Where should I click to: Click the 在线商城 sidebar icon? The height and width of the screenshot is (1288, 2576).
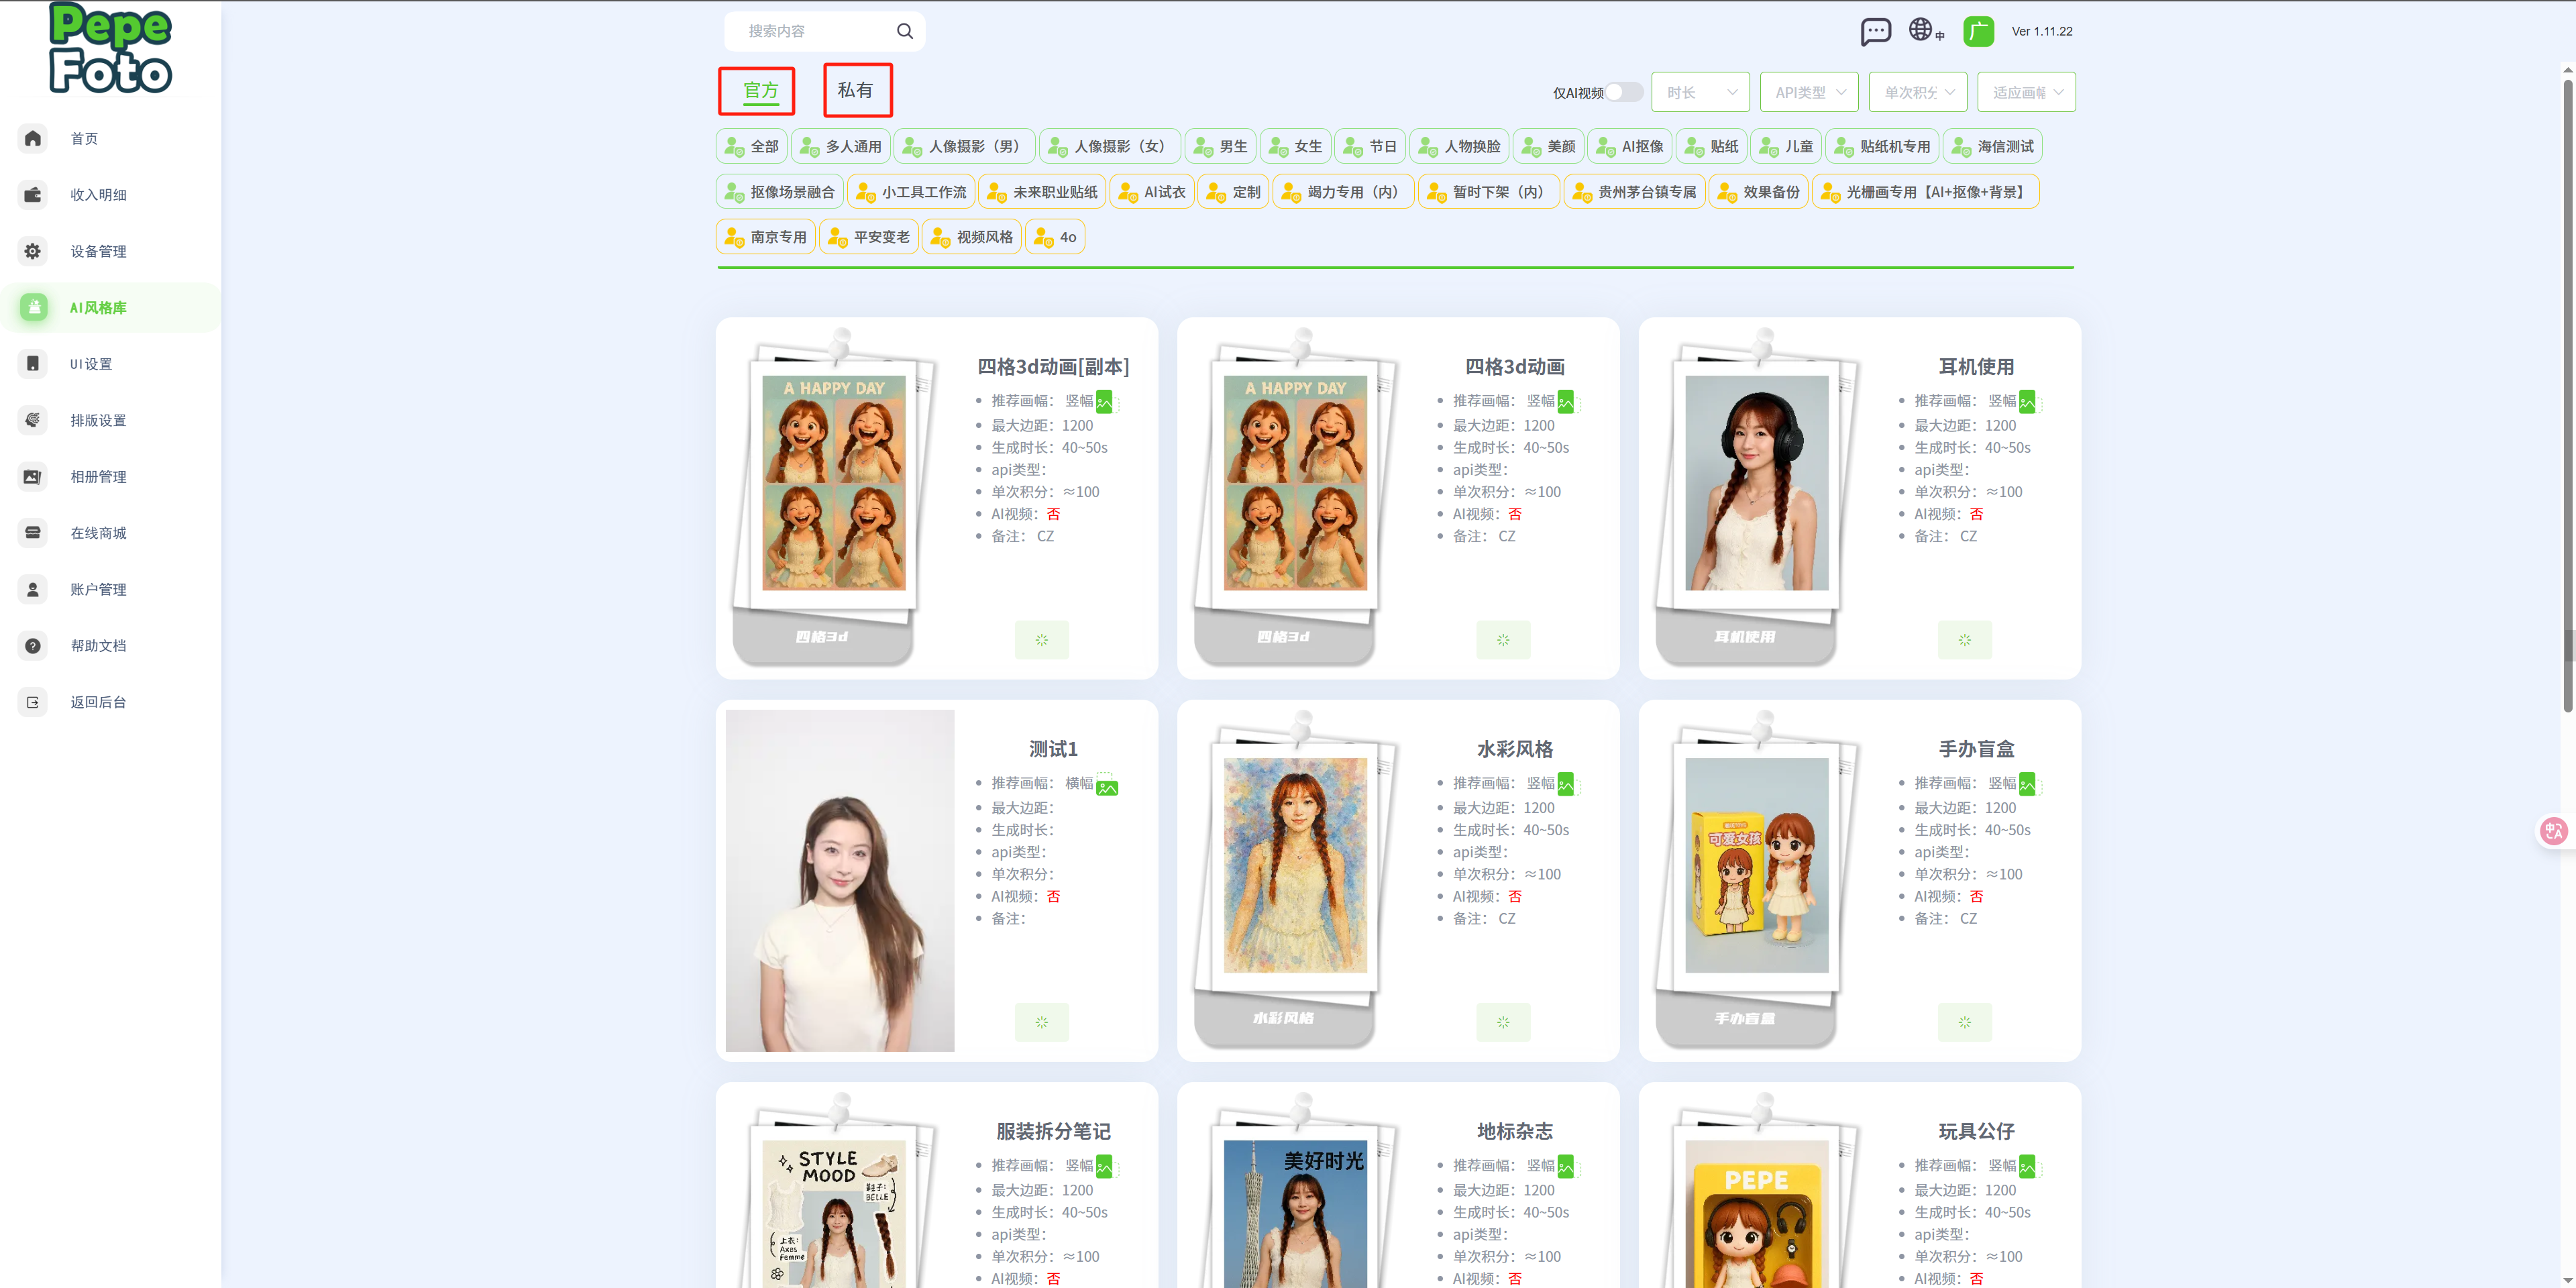click(33, 533)
